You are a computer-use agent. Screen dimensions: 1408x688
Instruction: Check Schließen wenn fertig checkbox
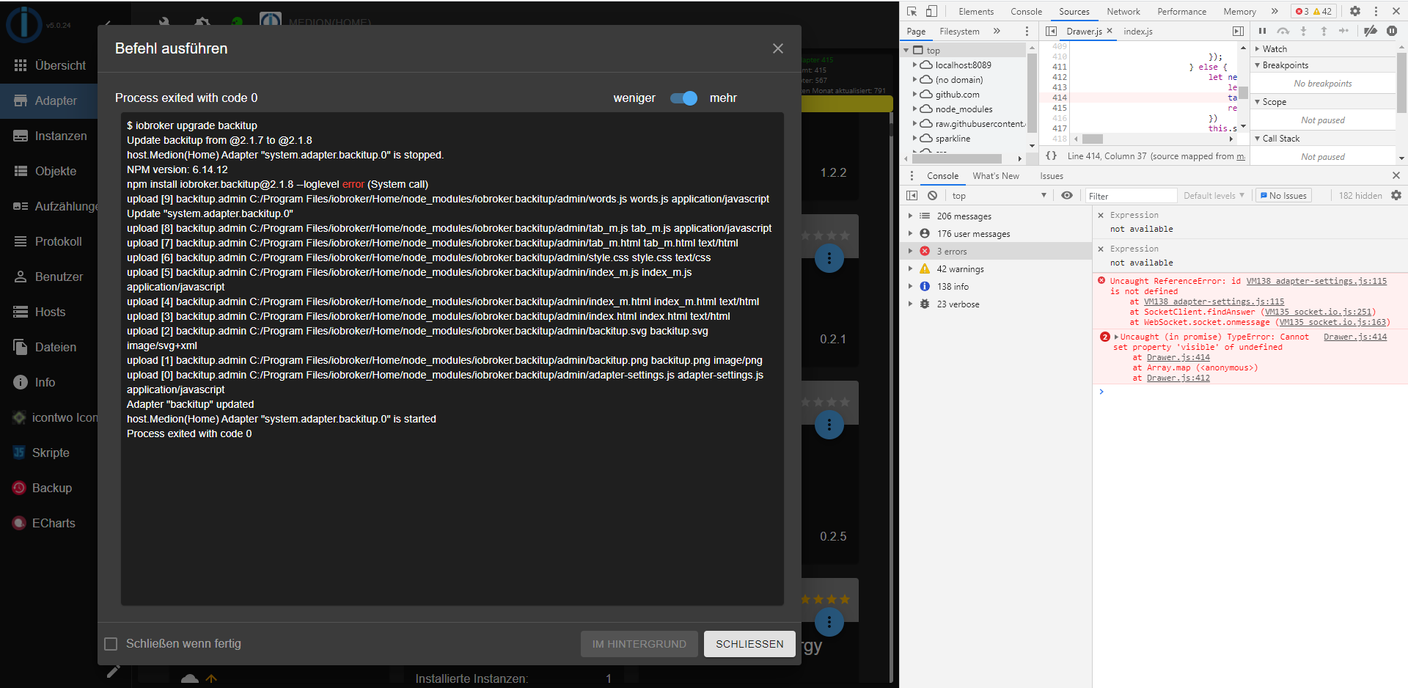(111, 644)
